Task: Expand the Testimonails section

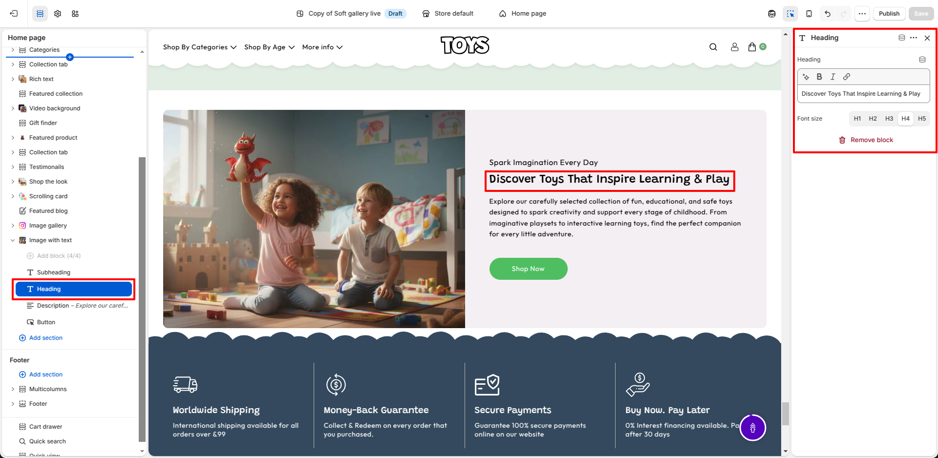Action: click(13, 167)
